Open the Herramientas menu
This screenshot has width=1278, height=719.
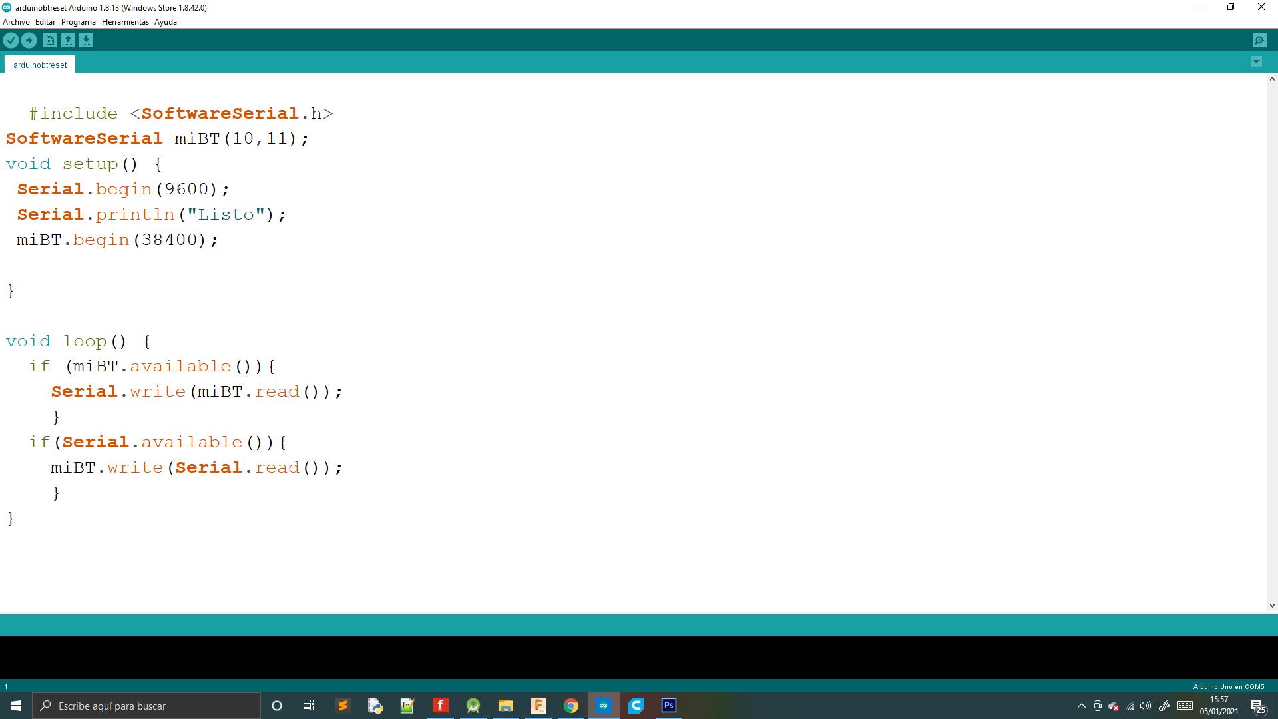(x=125, y=22)
